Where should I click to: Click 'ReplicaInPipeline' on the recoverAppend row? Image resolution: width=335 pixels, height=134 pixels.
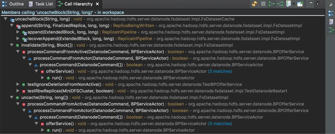coord(135,39)
